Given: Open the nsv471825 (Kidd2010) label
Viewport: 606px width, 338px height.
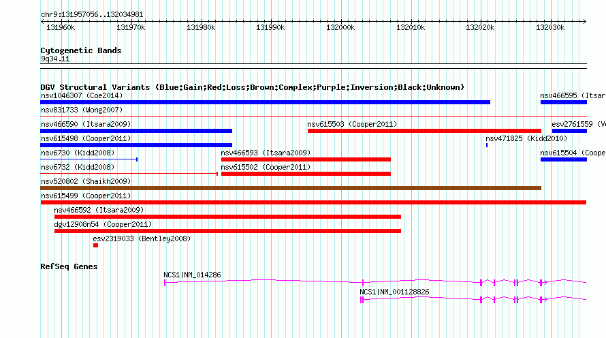Looking at the screenshot, I should tap(526, 138).
